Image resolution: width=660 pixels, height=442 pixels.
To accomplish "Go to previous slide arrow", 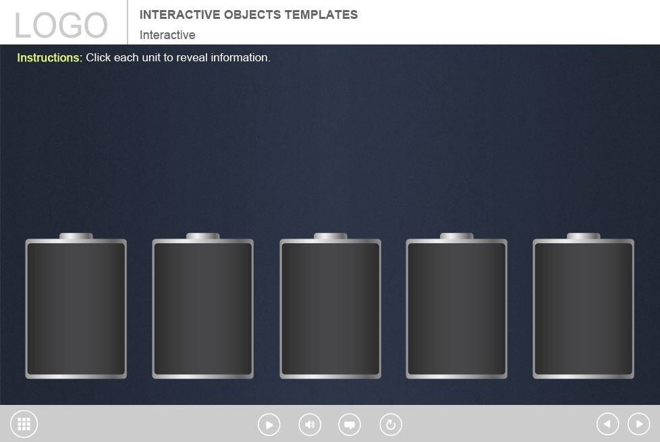I will coord(608,424).
